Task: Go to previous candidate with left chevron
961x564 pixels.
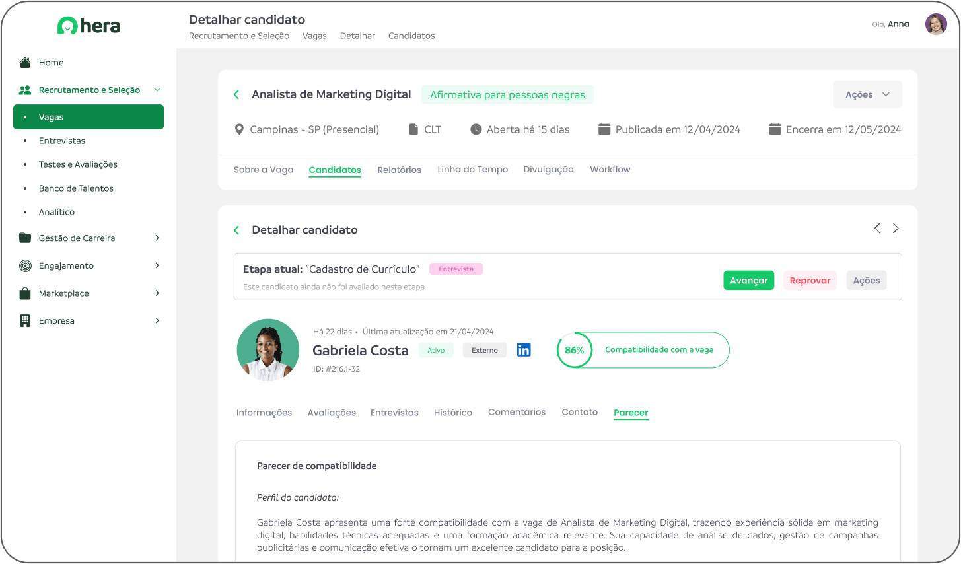Action: pyautogui.click(x=877, y=229)
